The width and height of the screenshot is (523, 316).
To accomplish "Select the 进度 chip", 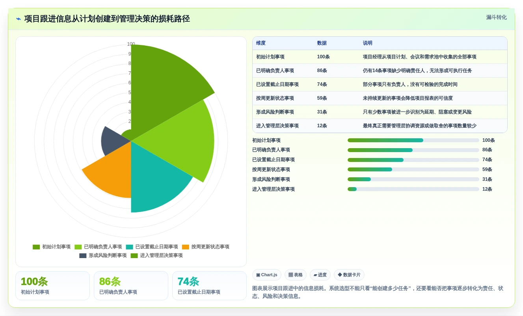I will [320, 275].
